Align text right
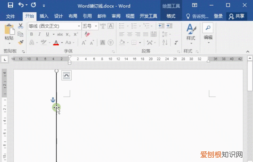The image size is (253, 162). 138,34
